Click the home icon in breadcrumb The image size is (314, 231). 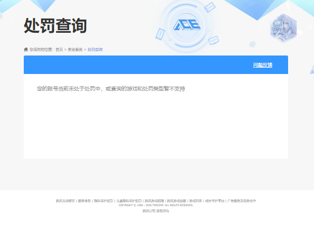point(26,50)
